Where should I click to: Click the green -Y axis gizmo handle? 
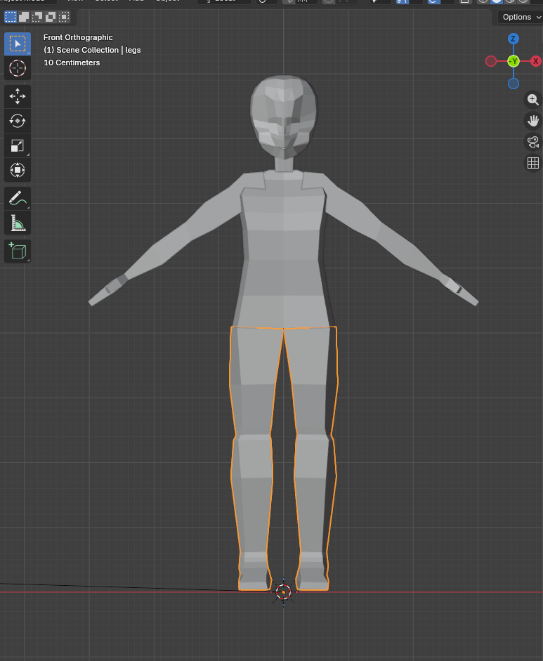[513, 61]
